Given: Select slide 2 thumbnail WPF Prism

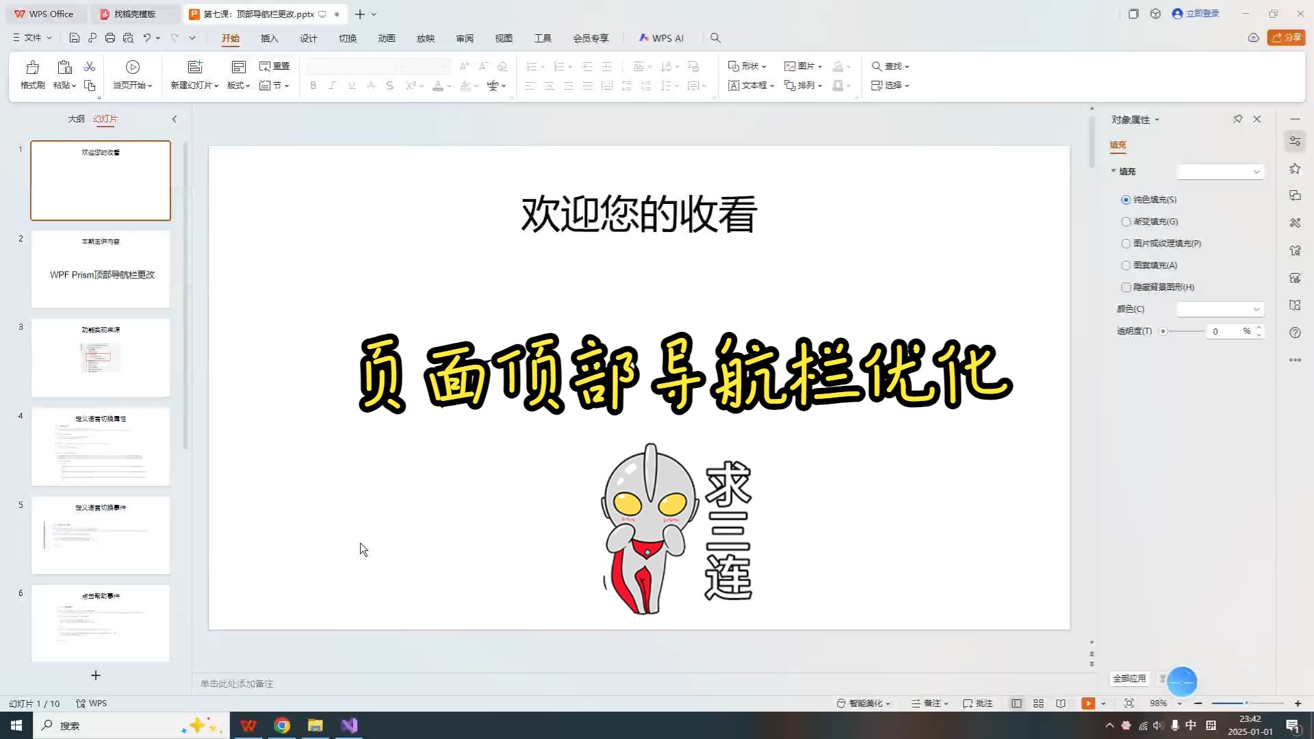Looking at the screenshot, I should pyautogui.click(x=101, y=269).
